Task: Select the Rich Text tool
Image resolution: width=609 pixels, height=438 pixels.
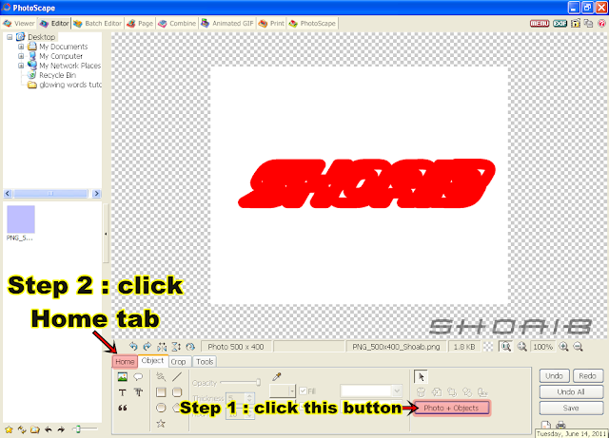Action: [138, 392]
